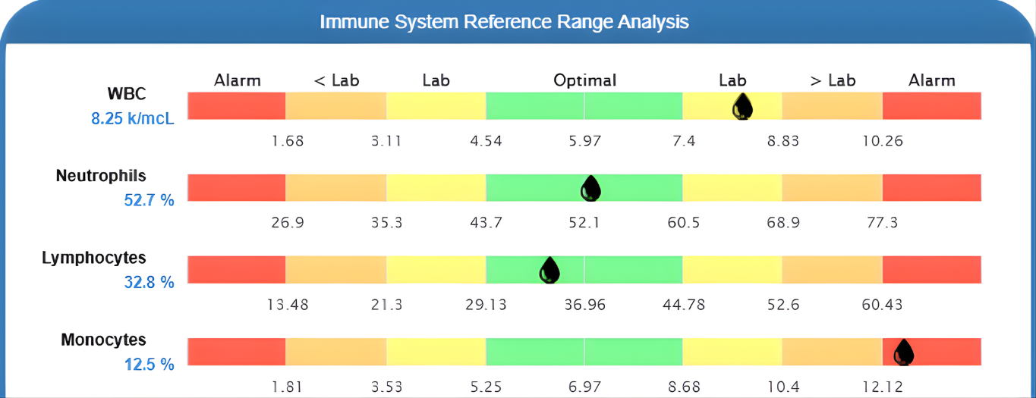Click the Monocytes row label

[103, 340]
